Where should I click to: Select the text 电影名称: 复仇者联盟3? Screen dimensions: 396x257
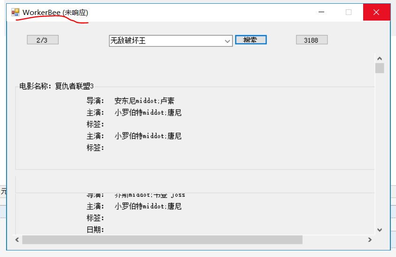57,86
